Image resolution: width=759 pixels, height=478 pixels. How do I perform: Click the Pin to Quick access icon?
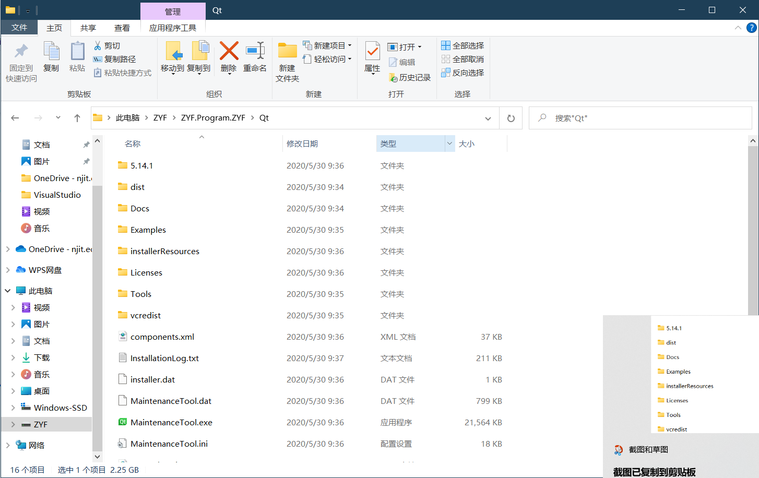(x=21, y=51)
